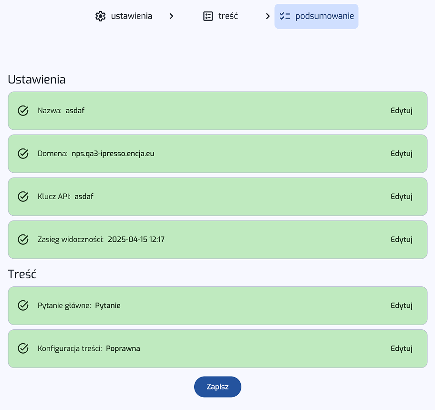Save with the Zapisz button
Viewport: 435px width, 410px height.
coord(217,387)
